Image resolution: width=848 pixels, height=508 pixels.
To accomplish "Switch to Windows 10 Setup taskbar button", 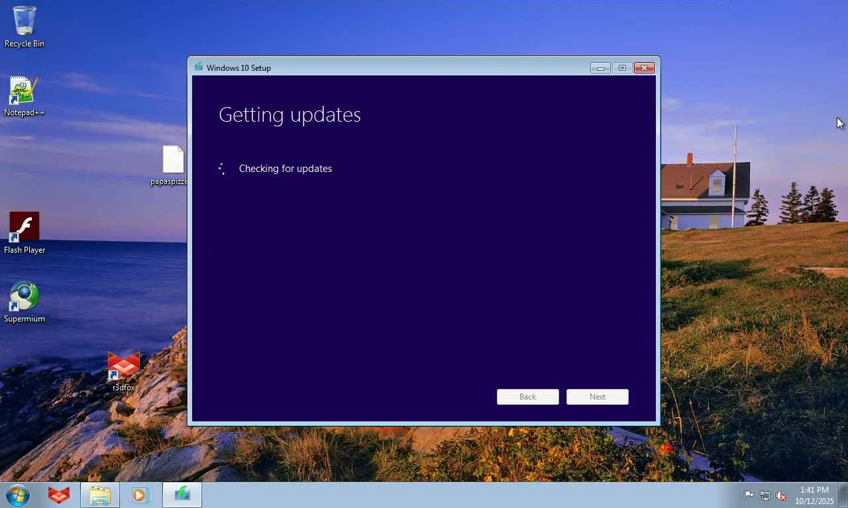I will point(182,495).
